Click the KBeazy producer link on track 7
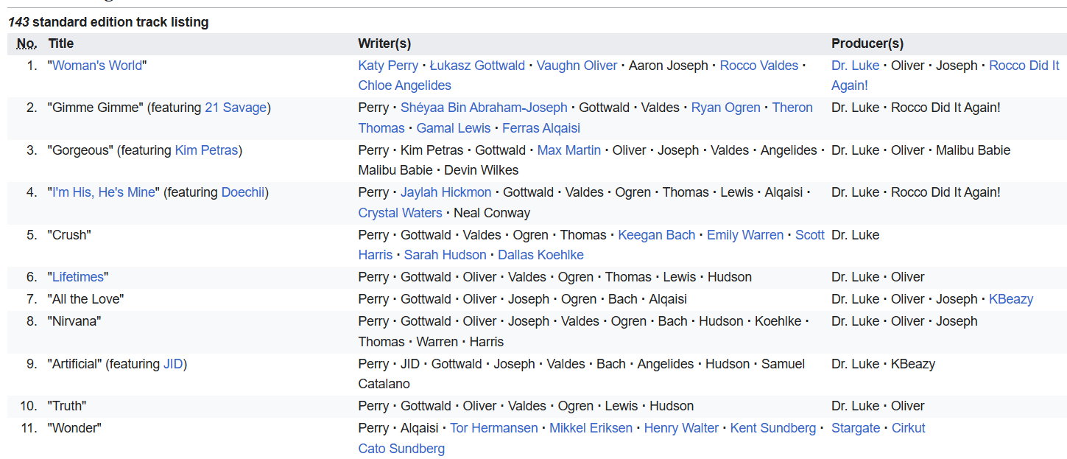This screenshot has width=1067, height=459. (x=1010, y=299)
